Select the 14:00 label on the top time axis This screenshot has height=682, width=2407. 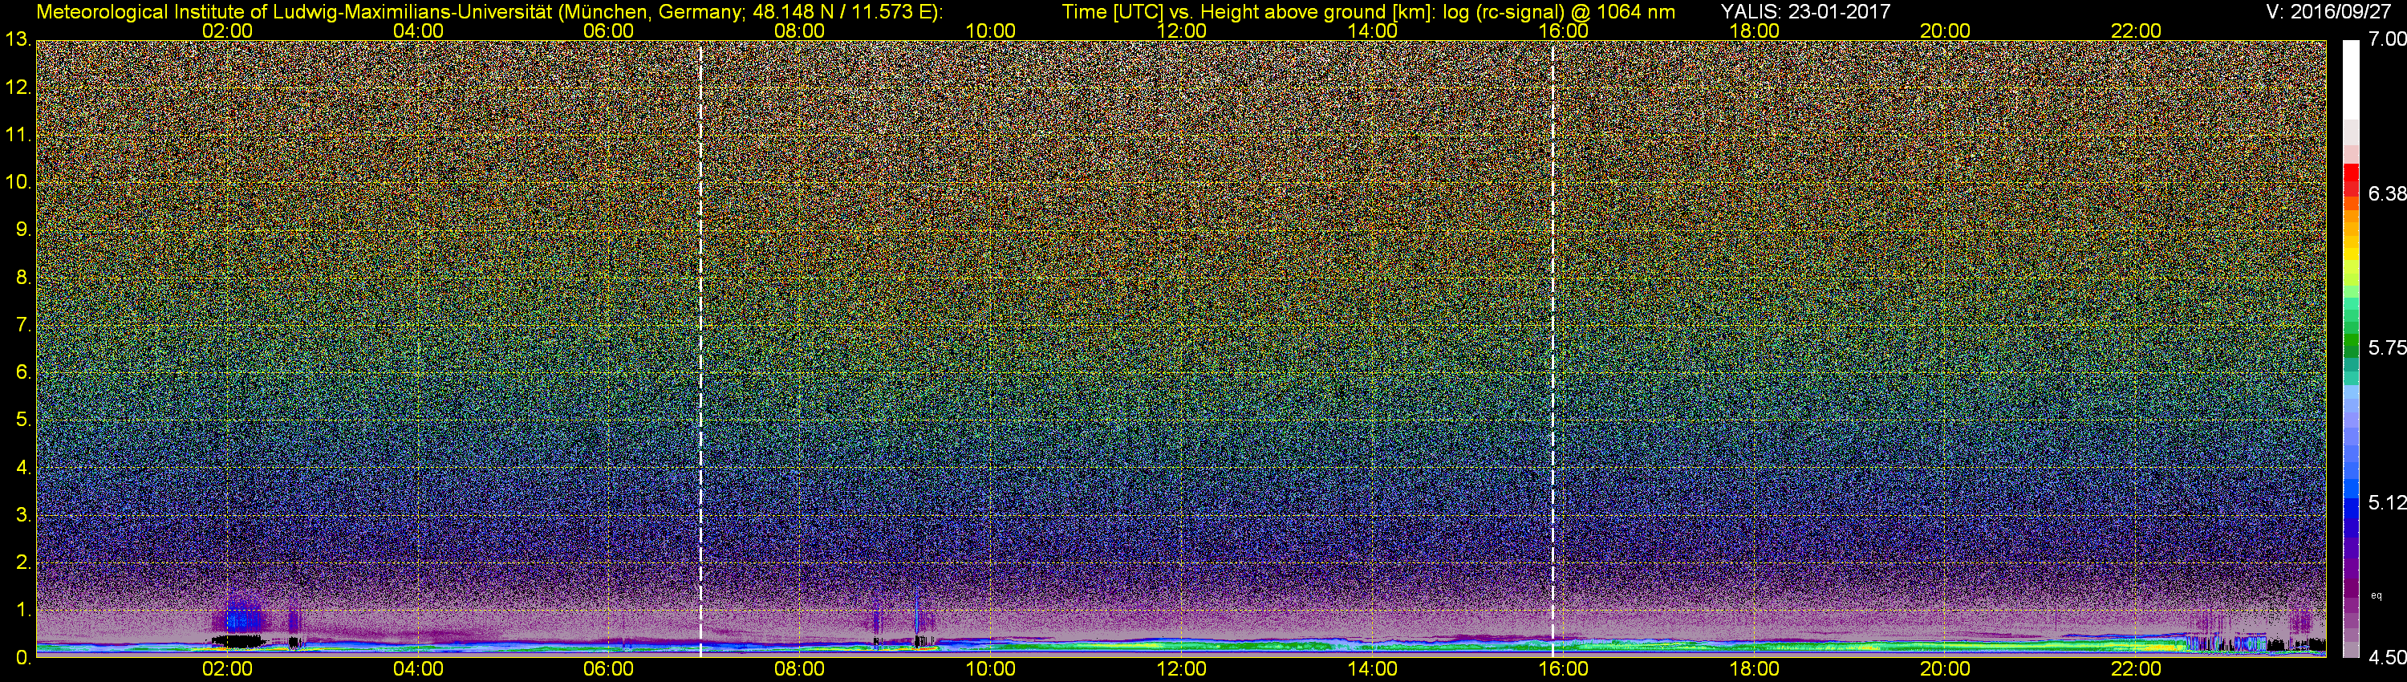point(1373,30)
